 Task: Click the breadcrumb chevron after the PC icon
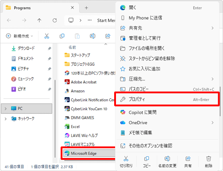pos(80,20)
